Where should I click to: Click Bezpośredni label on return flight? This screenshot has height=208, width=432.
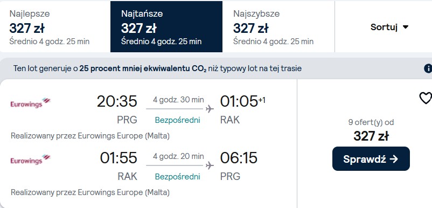(x=177, y=177)
